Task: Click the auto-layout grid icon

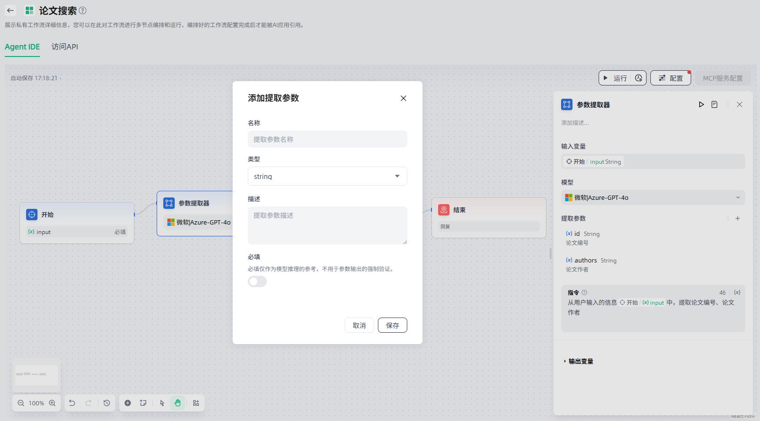Action: point(196,403)
